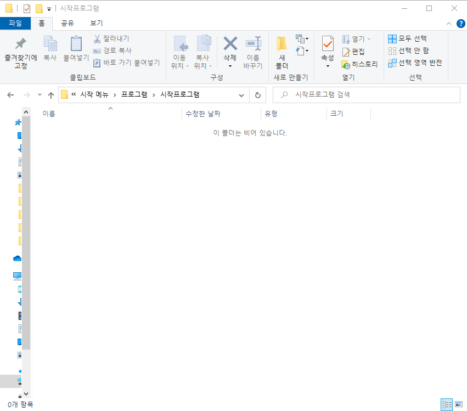Viewport: 467px width, 411px height.
Task: Pin current folder to 즐겨찾기에 고정
Action: pos(20,52)
